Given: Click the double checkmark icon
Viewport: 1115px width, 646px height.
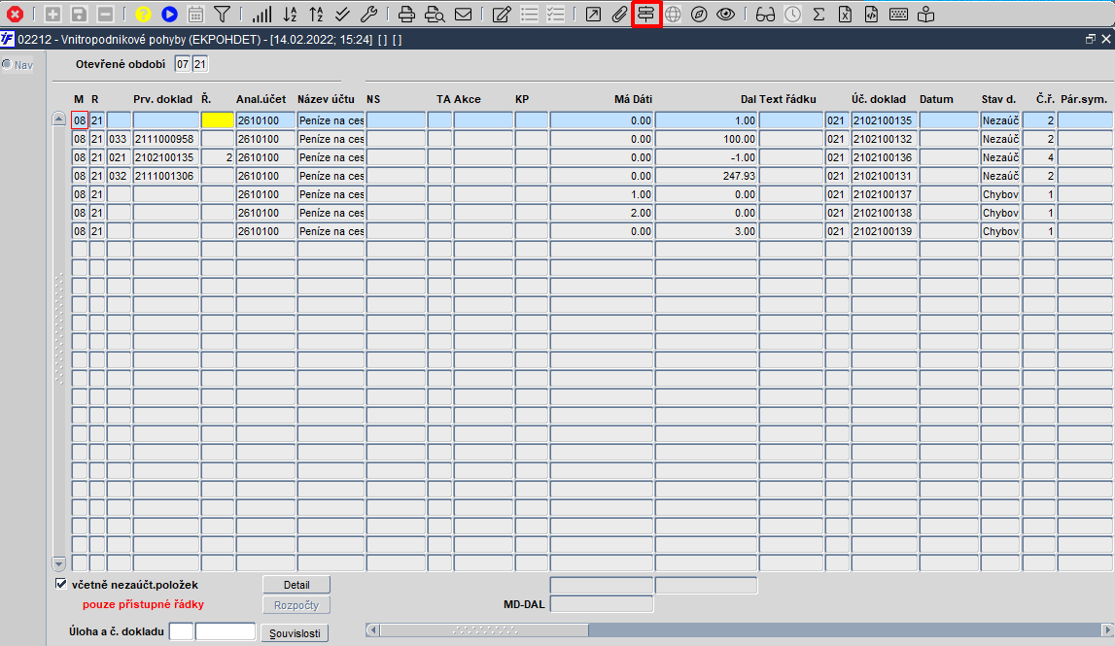Looking at the screenshot, I should click(x=342, y=15).
